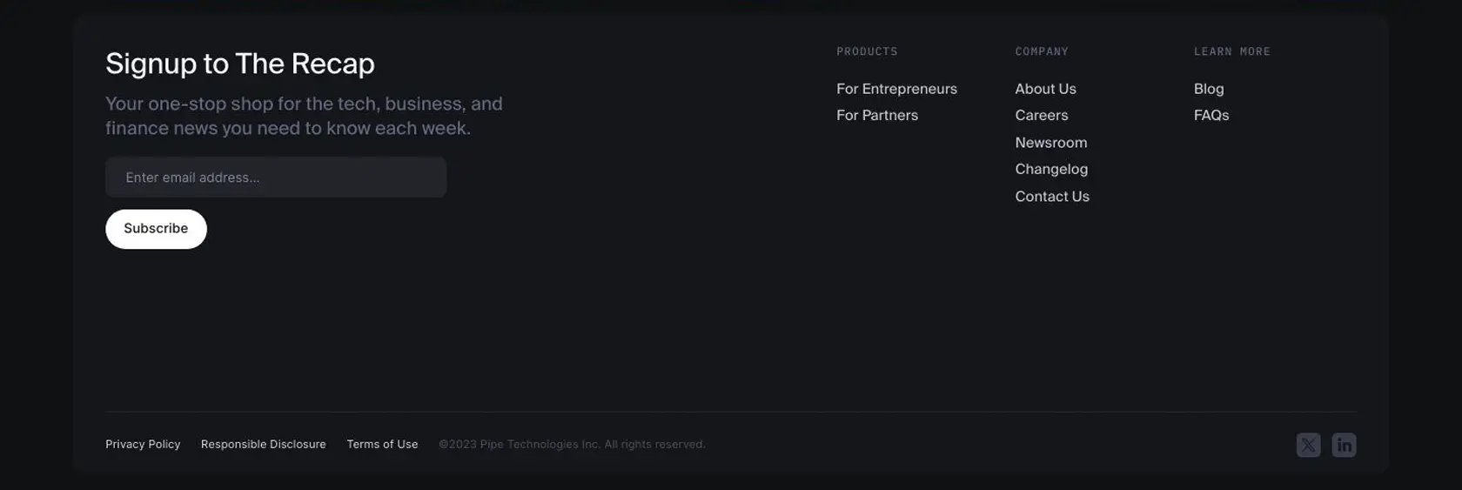Open the X (Twitter) social icon
This screenshot has width=1462, height=490.
click(x=1308, y=445)
